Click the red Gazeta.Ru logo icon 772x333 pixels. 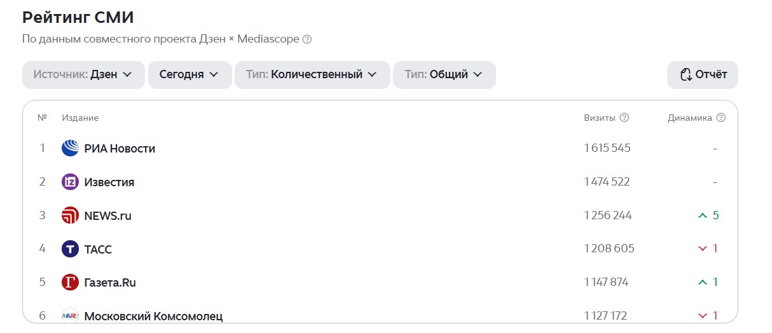click(70, 282)
